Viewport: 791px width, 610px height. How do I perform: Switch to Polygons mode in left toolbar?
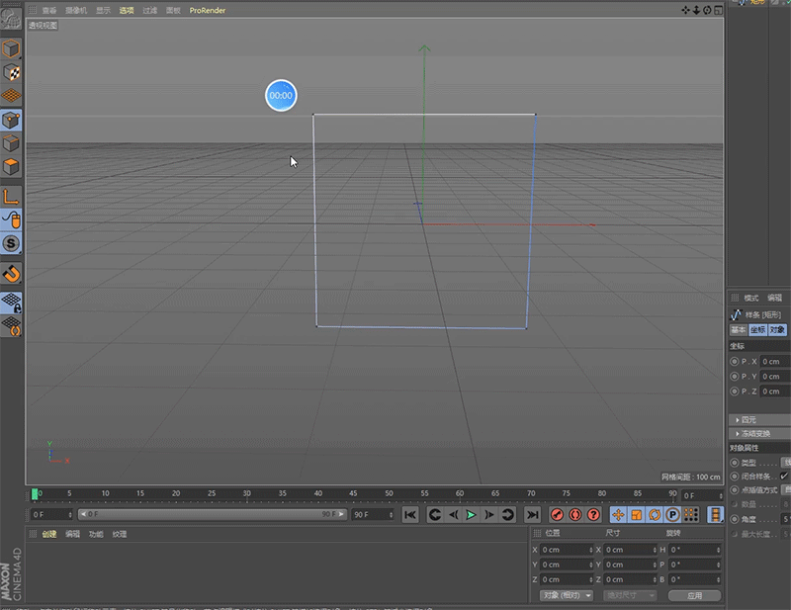[11, 166]
